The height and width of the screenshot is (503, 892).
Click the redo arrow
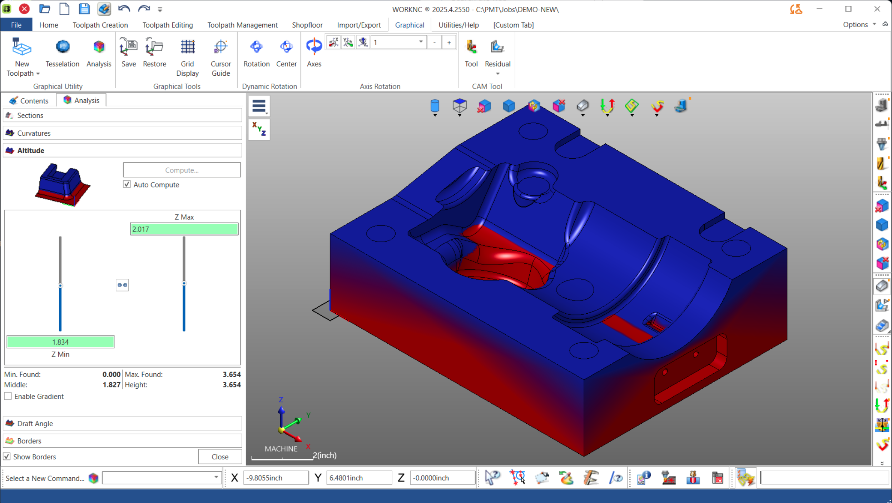[x=144, y=9]
